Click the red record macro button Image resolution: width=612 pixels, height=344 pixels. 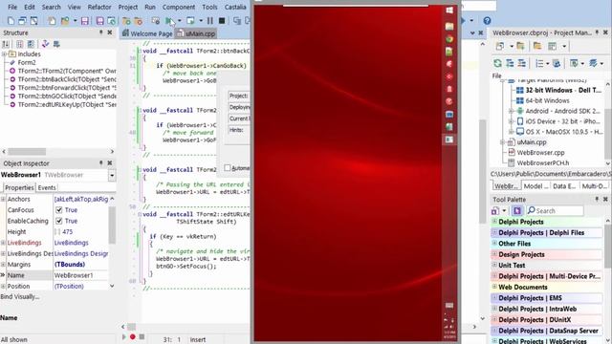(133, 336)
